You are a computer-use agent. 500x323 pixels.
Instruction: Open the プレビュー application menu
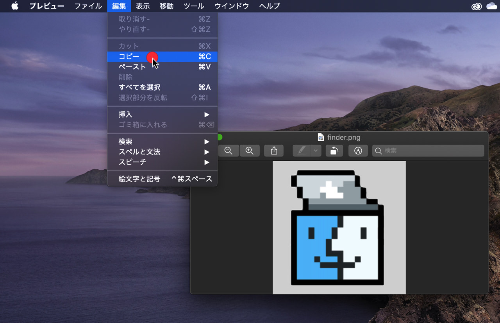[x=47, y=6]
